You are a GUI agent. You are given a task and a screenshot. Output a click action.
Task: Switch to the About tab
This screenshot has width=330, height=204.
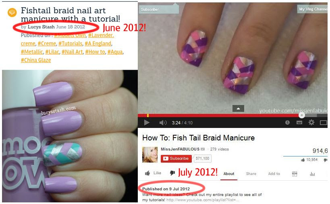229,174
